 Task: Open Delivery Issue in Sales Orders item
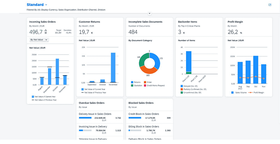tap(100, 117)
